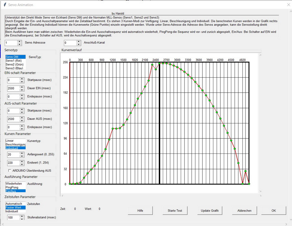Decrease Anschluß-Kanal value with down arrow
The height and width of the screenshot is (226, 292).
(79, 44)
